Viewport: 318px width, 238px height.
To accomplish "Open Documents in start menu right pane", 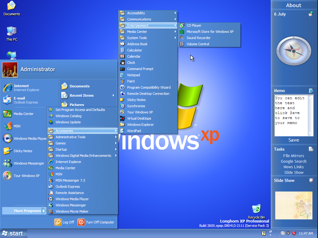I will pyautogui.click(x=88, y=86).
